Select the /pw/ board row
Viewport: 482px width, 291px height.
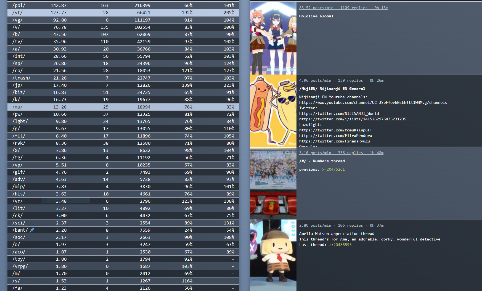pyautogui.click(x=123, y=114)
